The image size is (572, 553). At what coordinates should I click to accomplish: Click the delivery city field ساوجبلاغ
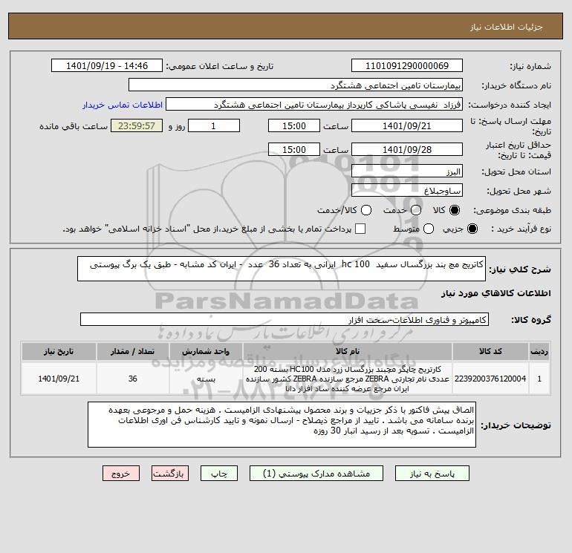pyautogui.click(x=407, y=190)
